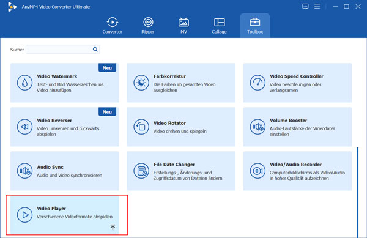The height and width of the screenshot is (238, 367).
Task: Click the Video/Audio Recorder camera icon
Action: 258,171
